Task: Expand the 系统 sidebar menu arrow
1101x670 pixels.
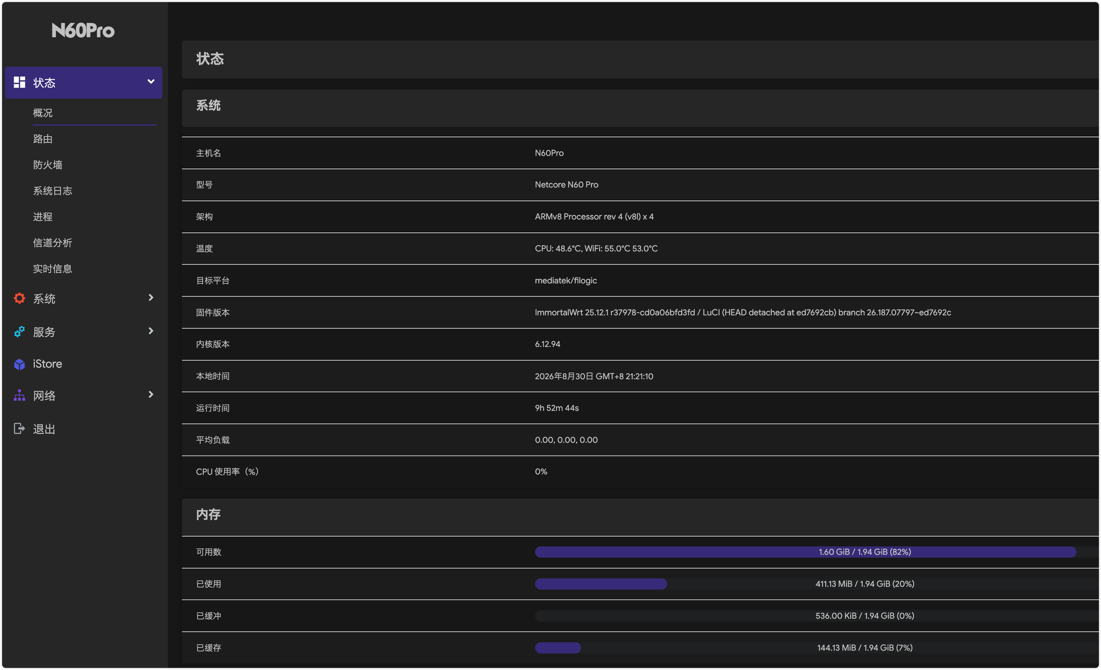Action: (151, 297)
